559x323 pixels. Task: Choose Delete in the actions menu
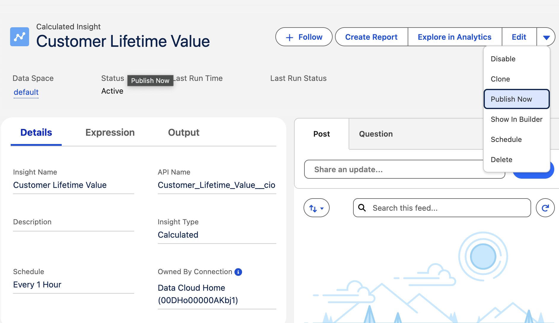pyautogui.click(x=501, y=160)
